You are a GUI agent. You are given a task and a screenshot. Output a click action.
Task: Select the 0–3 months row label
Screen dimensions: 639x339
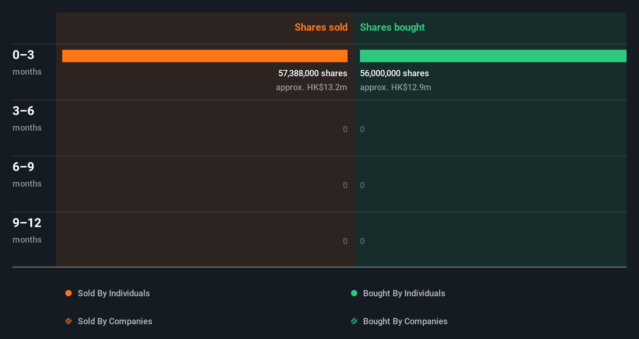pyautogui.click(x=26, y=62)
